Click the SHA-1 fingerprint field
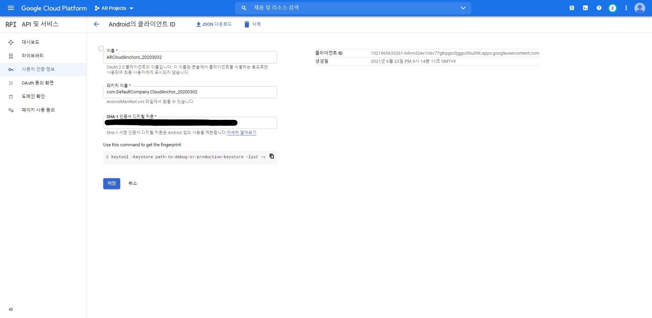 pos(190,123)
